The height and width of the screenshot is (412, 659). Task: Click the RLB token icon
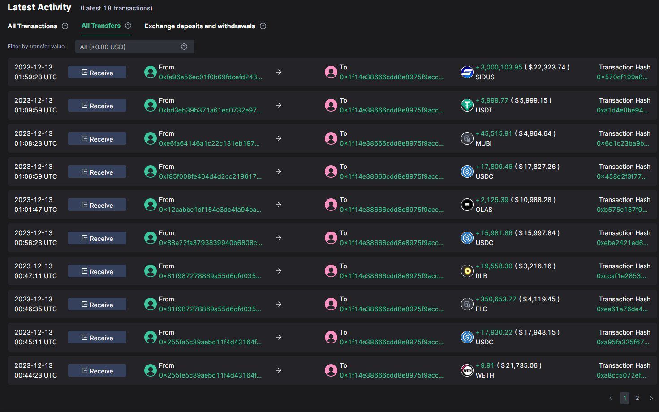(467, 271)
